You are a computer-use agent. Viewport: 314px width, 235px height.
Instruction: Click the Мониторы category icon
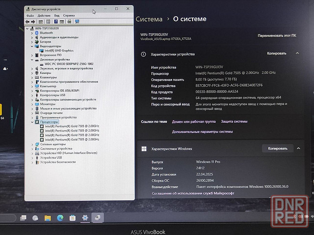[x=37, y=104]
